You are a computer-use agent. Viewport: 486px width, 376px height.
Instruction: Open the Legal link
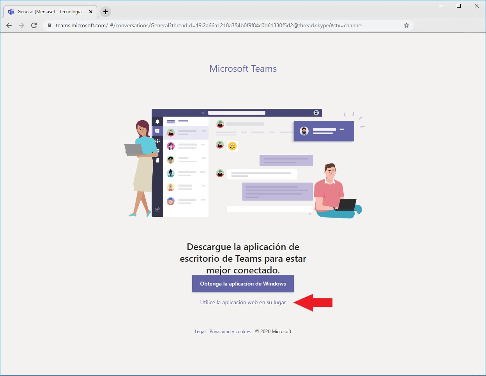(x=200, y=332)
